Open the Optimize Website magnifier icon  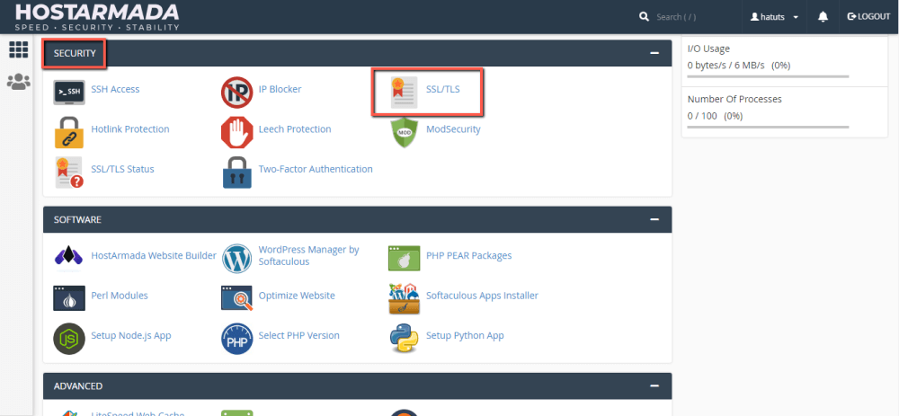pos(236,298)
